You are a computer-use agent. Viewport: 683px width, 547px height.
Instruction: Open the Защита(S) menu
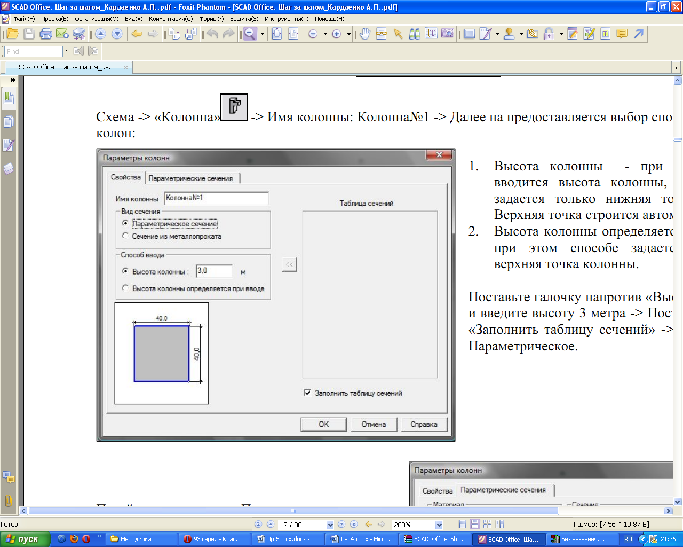[244, 19]
